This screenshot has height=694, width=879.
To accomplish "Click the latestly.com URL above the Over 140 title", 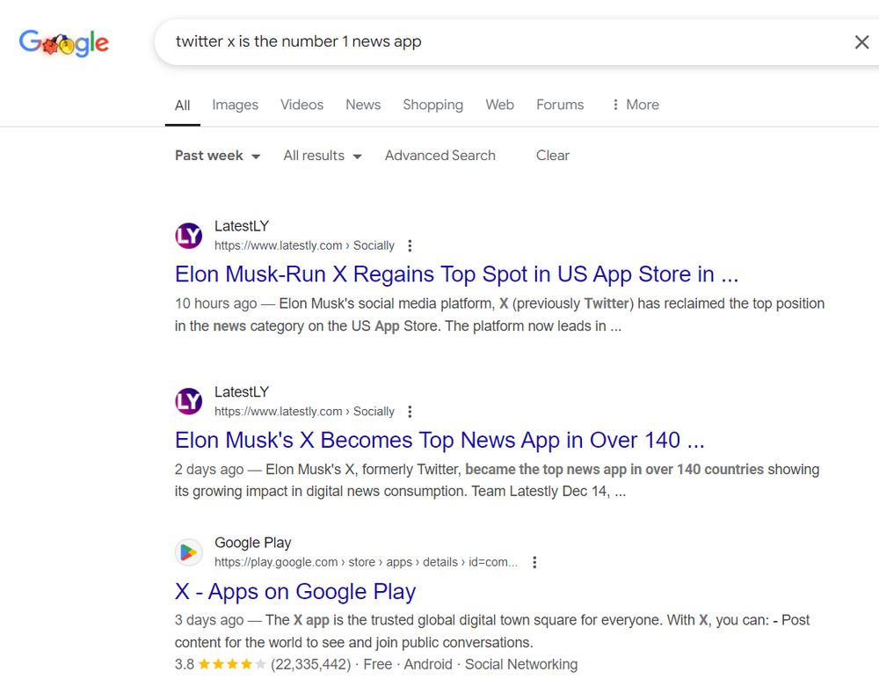I will pos(304,412).
